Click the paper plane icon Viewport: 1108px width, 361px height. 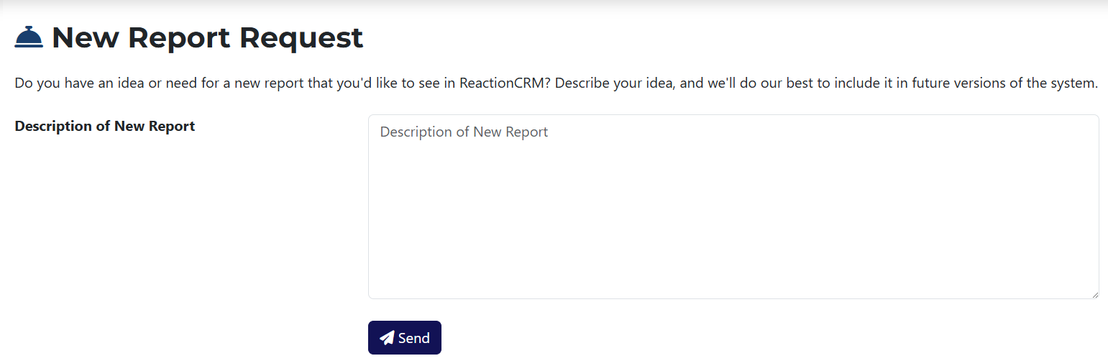pos(387,338)
